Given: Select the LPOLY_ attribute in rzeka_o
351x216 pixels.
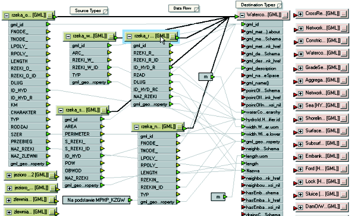Looking at the screenshot, I should click(x=27, y=46).
